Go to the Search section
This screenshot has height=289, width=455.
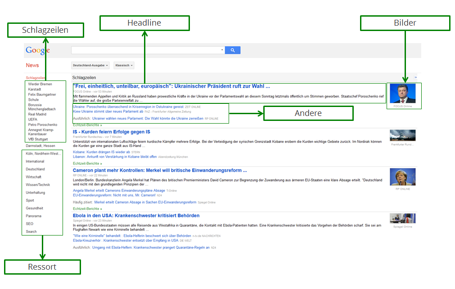pyautogui.click(x=32, y=232)
